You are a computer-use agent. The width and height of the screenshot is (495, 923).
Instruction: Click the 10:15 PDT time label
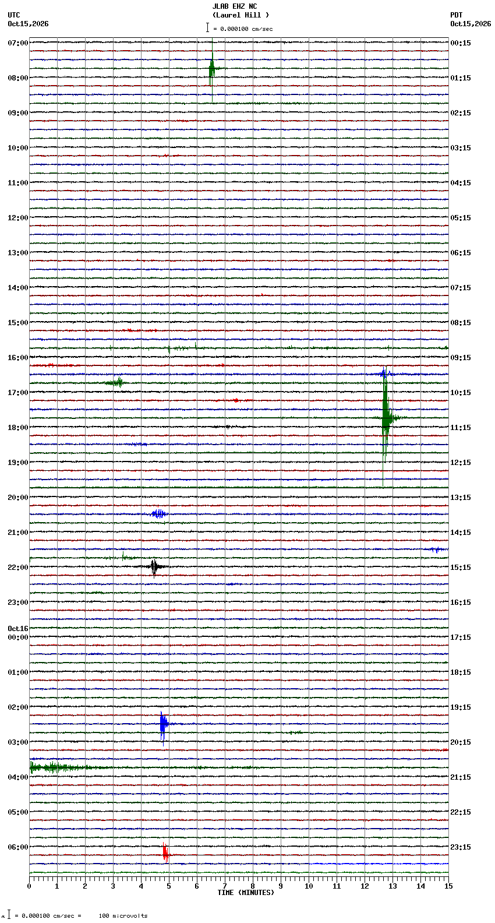coord(461,393)
